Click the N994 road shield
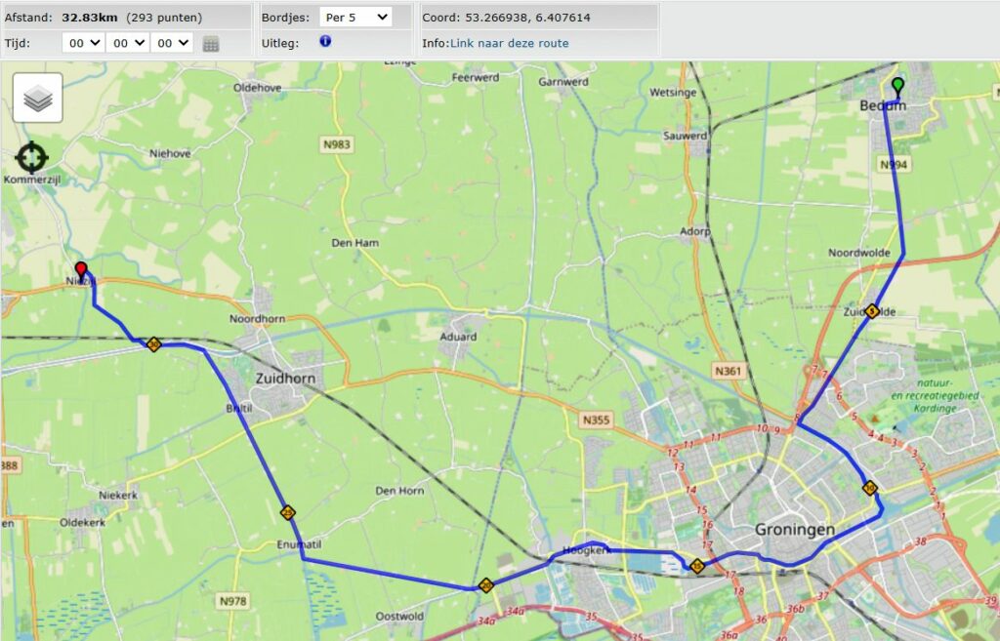The height and width of the screenshot is (641, 1000). (x=894, y=165)
